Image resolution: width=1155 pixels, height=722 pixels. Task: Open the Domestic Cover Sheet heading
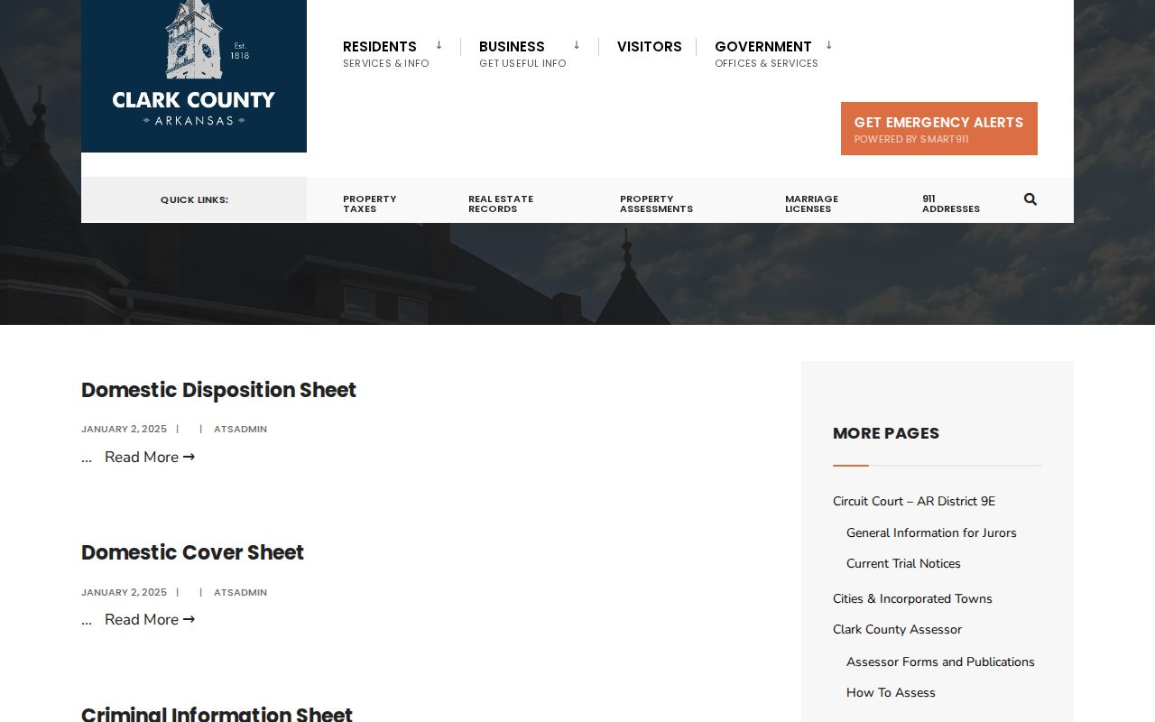click(192, 552)
